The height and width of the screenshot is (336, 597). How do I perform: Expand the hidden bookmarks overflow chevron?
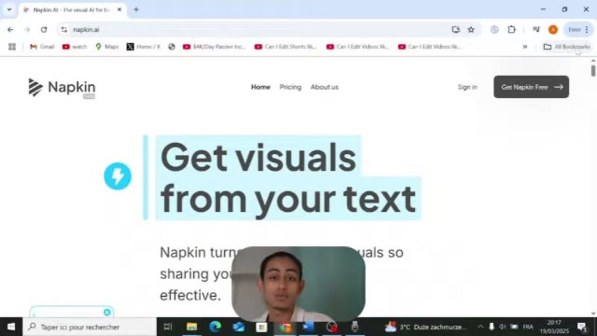525,47
